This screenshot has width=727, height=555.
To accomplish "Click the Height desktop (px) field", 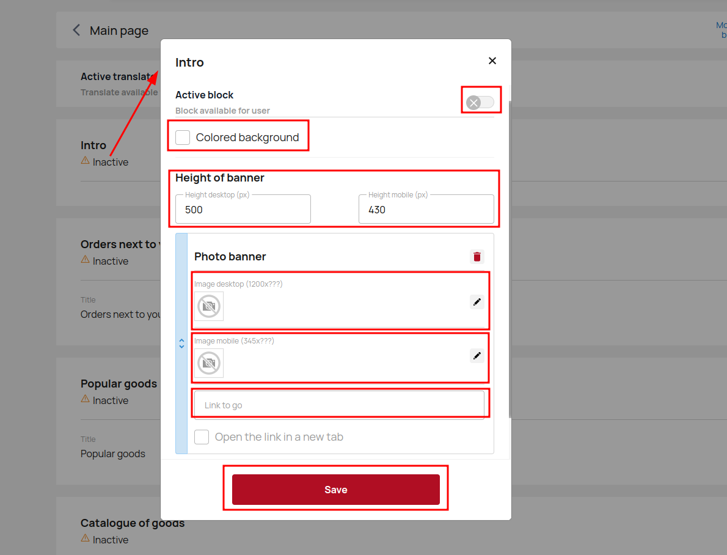I will click(243, 210).
